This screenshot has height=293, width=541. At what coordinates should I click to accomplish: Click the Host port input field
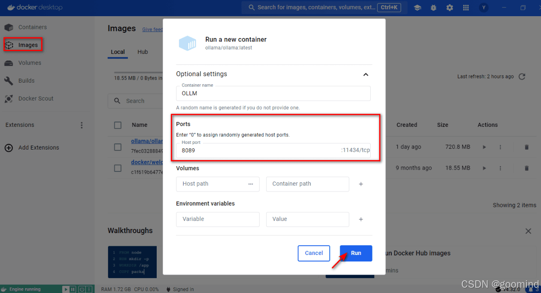pyautogui.click(x=258, y=150)
